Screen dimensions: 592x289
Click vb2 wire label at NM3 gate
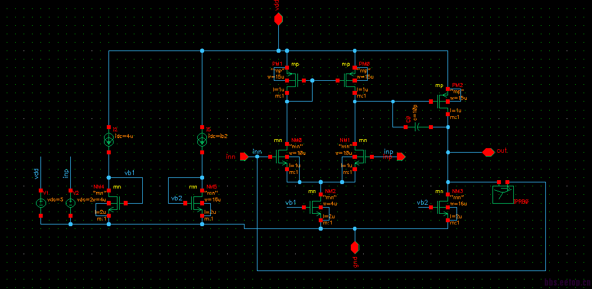tap(422, 203)
